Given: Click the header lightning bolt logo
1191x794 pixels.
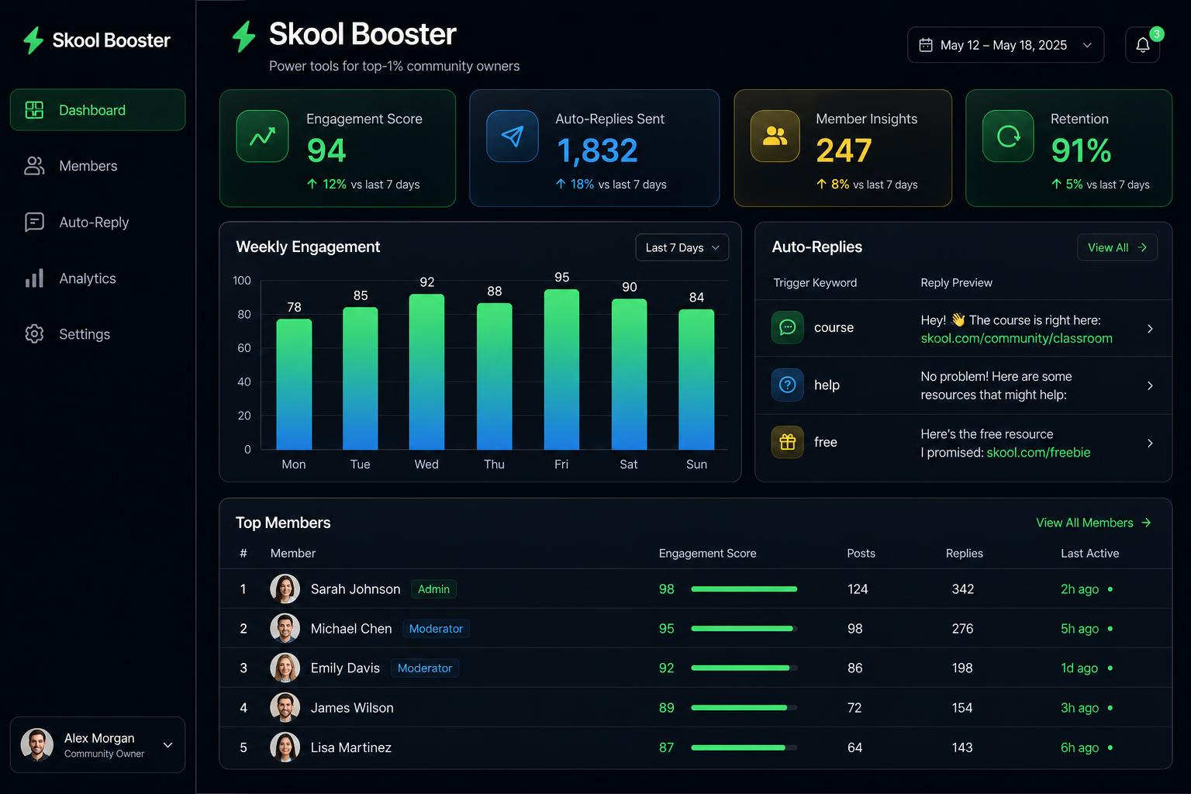Looking at the screenshot, I should click(243, 36).
